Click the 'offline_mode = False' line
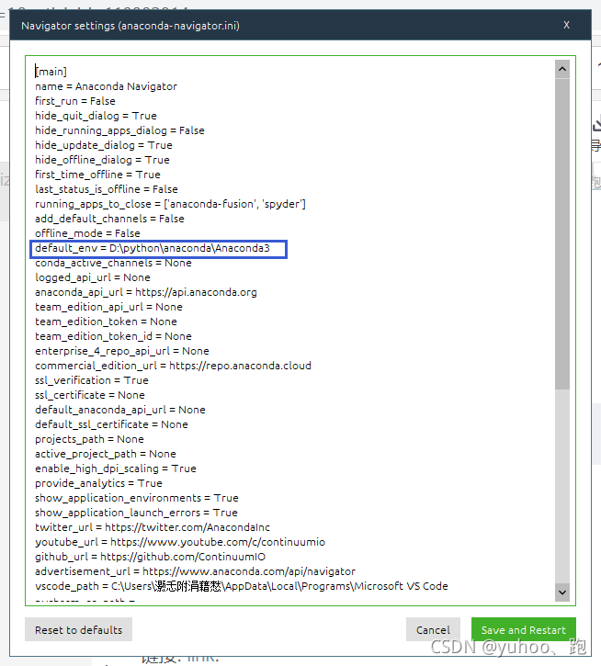This screenshot has height=666, width=601. pyautogui.click(x=87, y=233)
